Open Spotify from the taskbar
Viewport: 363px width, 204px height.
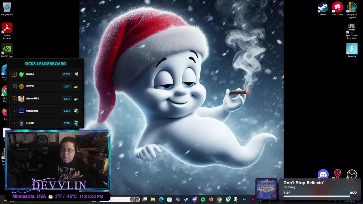[203, 199]
